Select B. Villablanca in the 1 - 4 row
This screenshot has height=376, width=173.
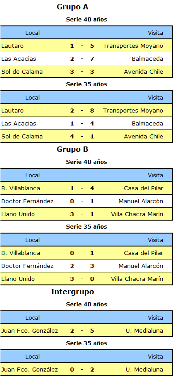tap(21, 188)
